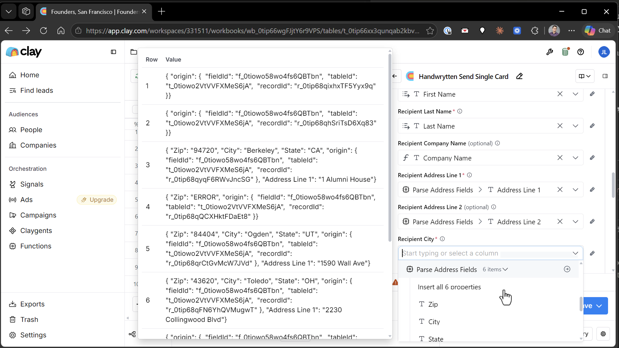Expand the Address Line 1 dropdown arrow
This screenshot has height=348, width=619.
pos(575,190)
